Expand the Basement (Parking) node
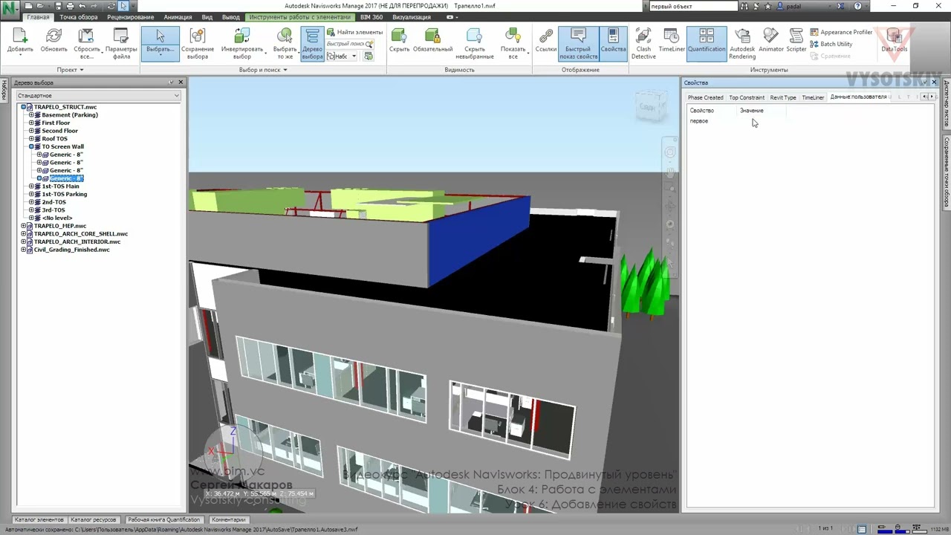Screen dimensions: 951x535 [31, 115]
